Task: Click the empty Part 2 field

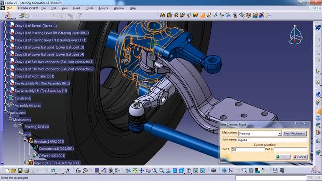Action: tap(290, 149)
